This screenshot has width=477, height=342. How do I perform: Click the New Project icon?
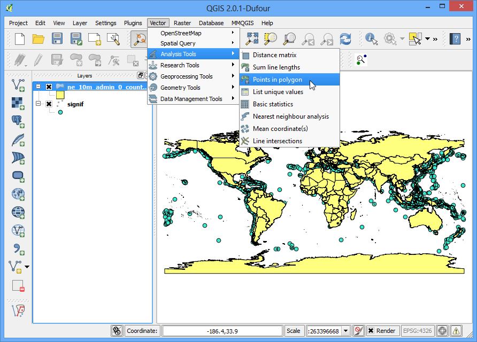tap(20, 39)
